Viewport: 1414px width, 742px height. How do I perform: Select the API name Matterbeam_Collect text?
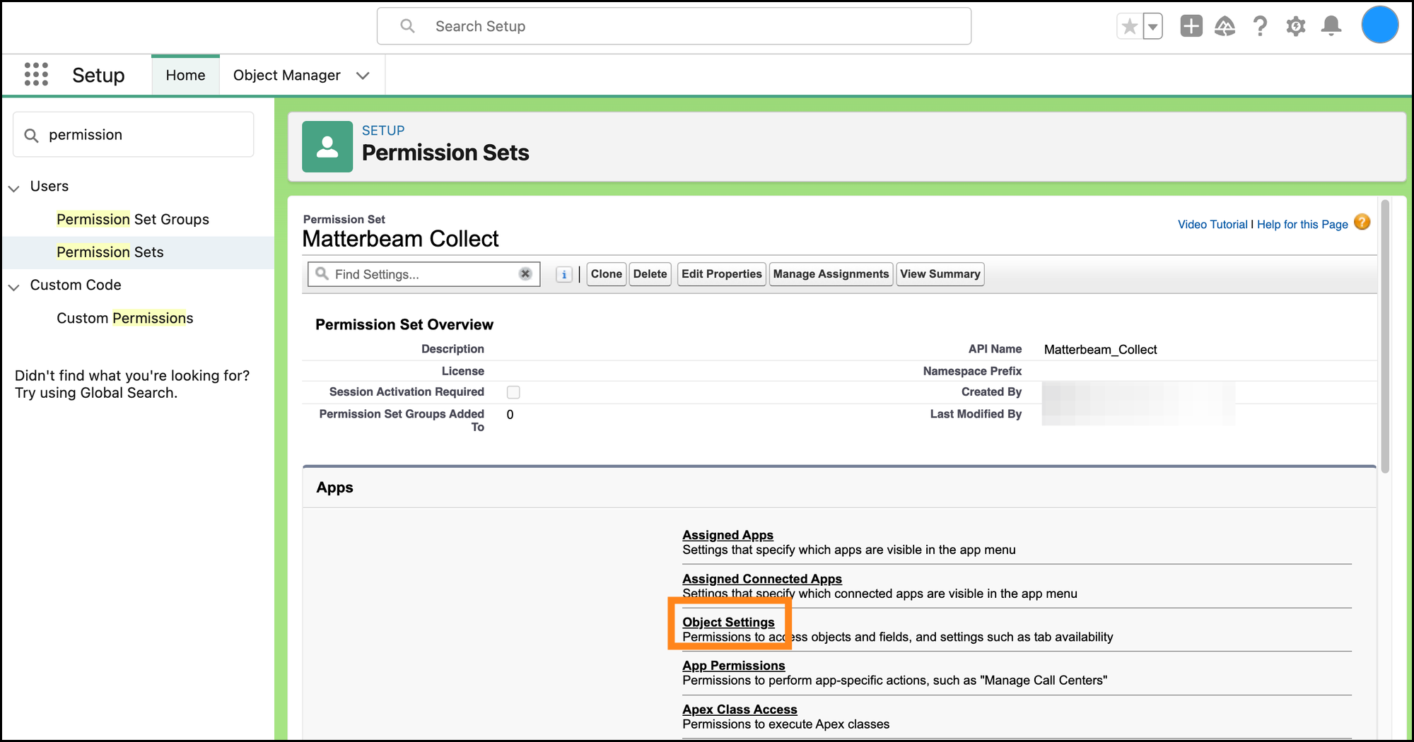coord(1100,349)
